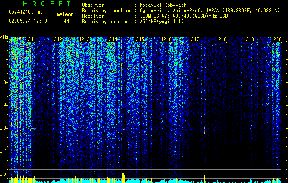
Task: Click the 1220 time marker
Action: pos(276,39)
